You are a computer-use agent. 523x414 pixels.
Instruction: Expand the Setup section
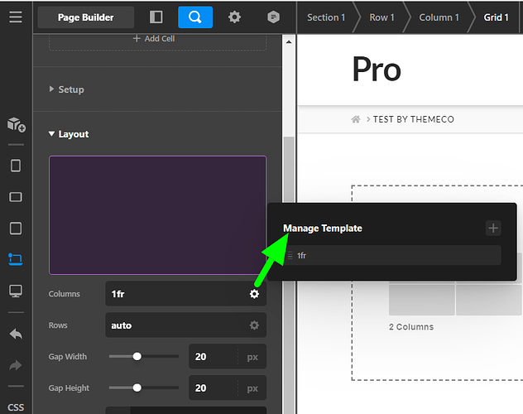tap(70, 89)
